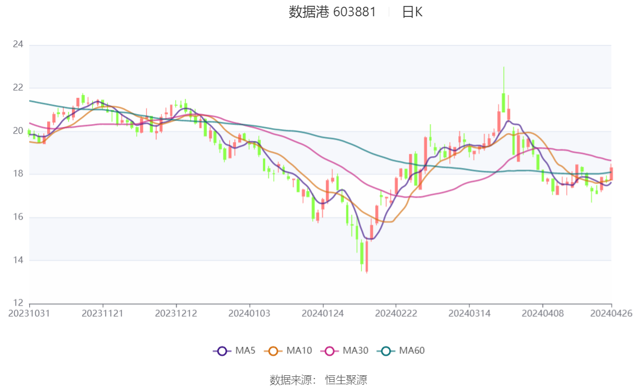Click the chart title 数据港 603881
The width and height of the screenshot is (637, 387).
coord(333,12)
